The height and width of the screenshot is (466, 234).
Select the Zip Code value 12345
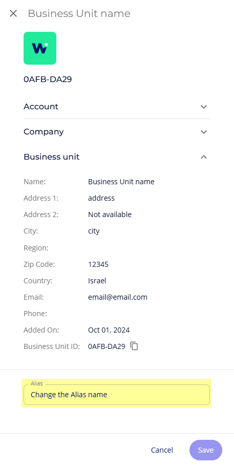pos(98,264)
